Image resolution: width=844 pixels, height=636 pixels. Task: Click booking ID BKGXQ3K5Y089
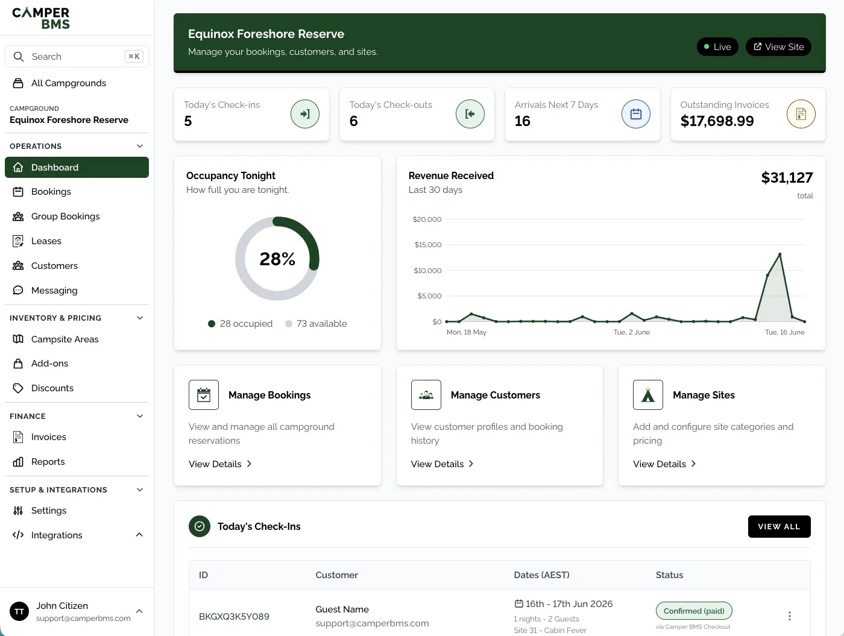coord(234,617)
